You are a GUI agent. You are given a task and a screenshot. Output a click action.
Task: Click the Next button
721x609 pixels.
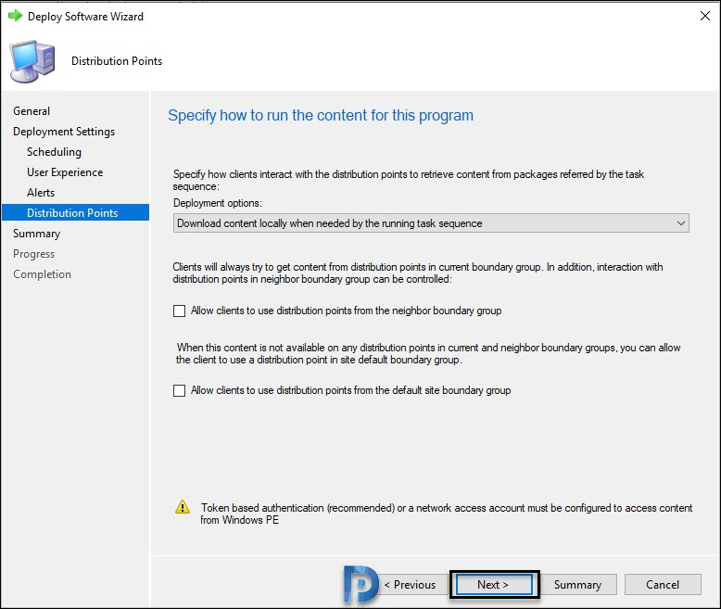pyautogui.click(x=494, y=585)
